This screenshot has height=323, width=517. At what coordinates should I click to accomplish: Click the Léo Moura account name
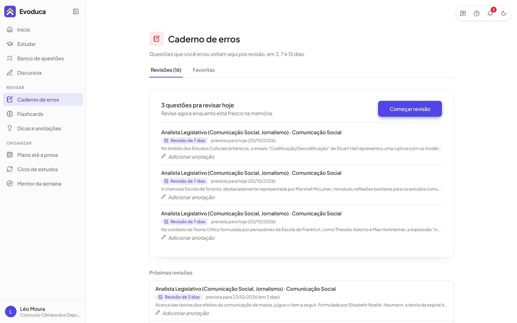tap(33, 309)
